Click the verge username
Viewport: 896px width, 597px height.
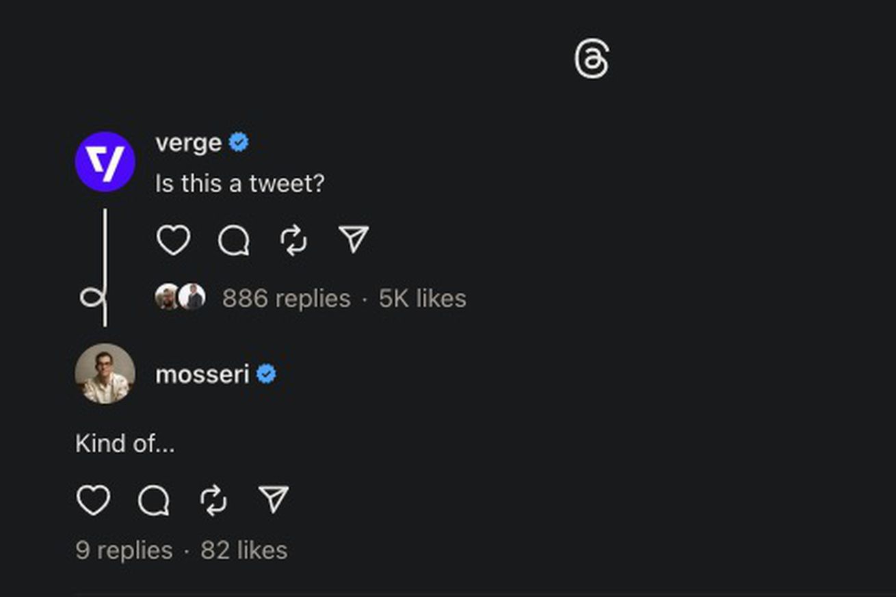click(x=188, y=142)
